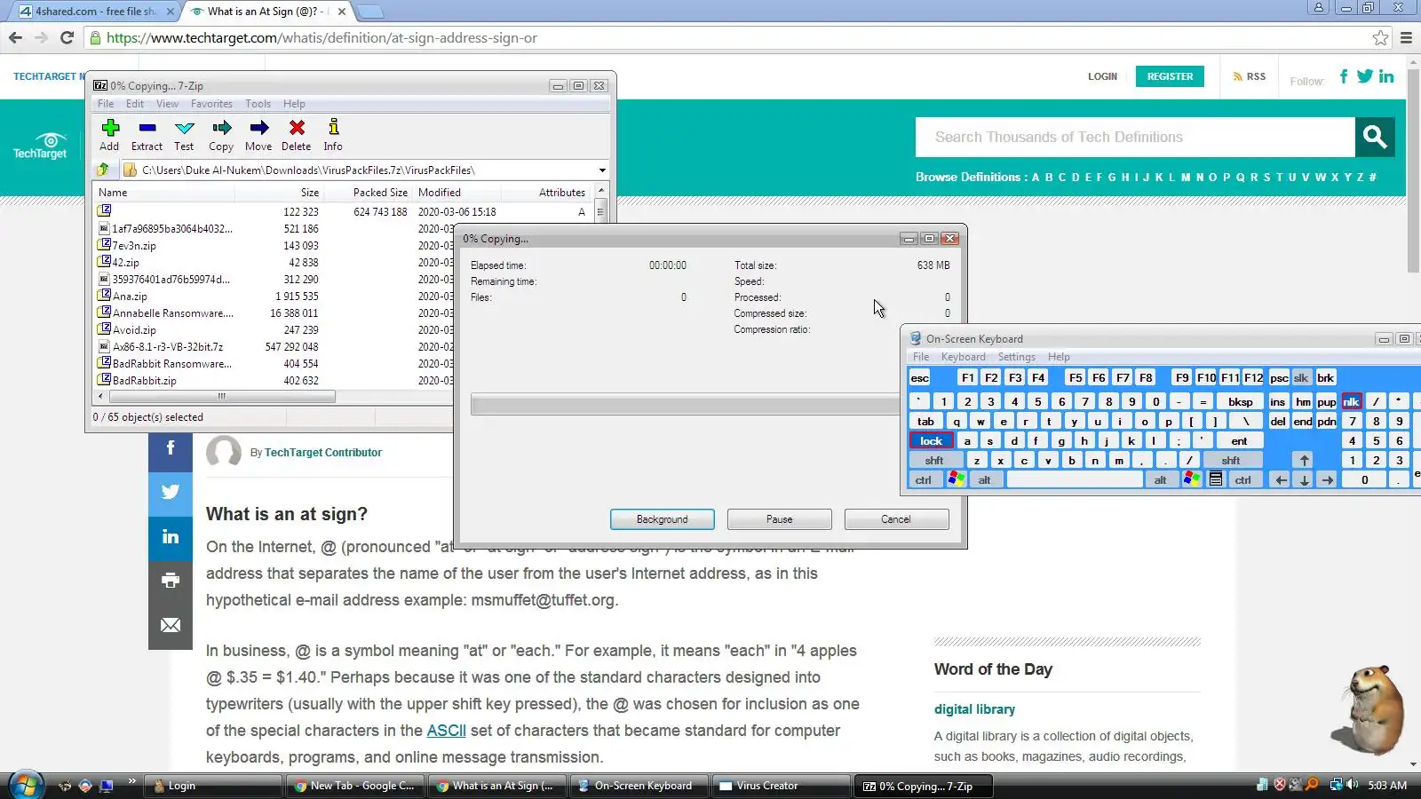The height and width of the screenshot is (799, 1421).
Task: Open Keyboard menu in On-Screen Keyboard
Action: click(x=964, y=357)
